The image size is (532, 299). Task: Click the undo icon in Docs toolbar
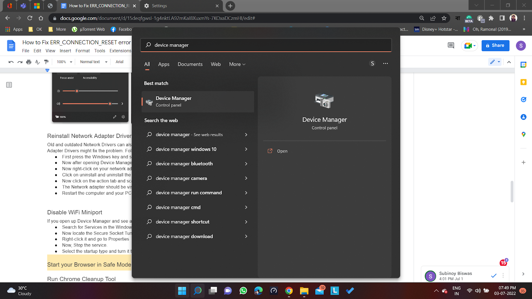tap(11, 62)
